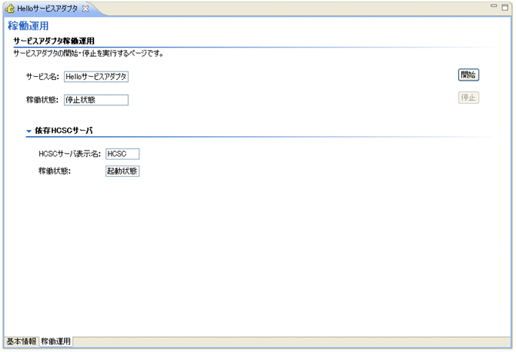The width and height of the screenshot is (516, 352).
Task: Click the サービス名 field showing Helloサービスアダプタ
Action: [96, 77]
